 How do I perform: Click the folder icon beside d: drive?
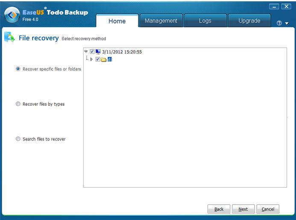(x=103, y=60)
